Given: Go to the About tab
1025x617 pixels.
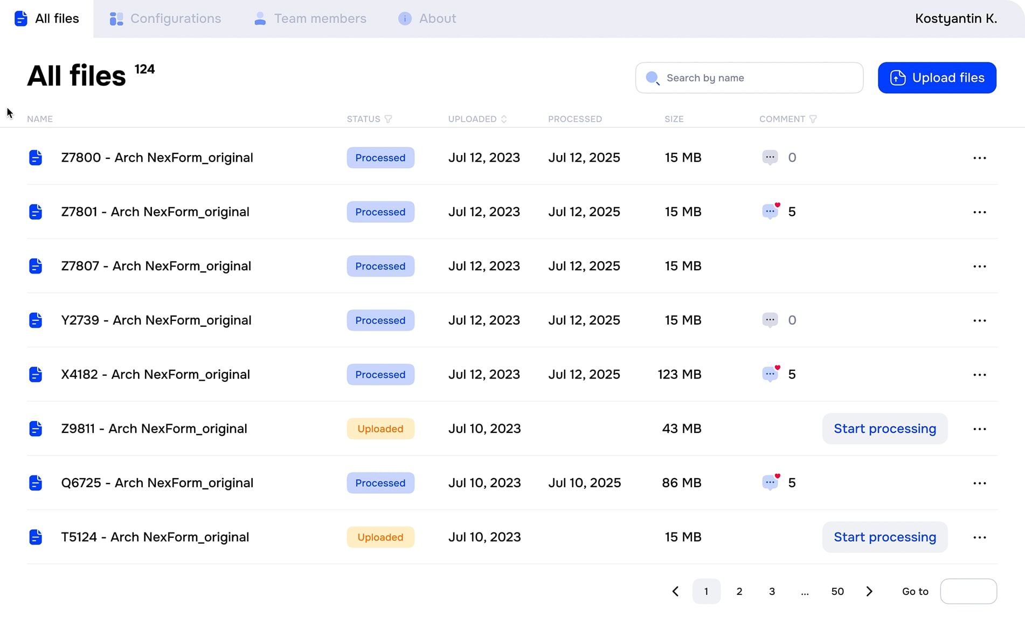Looking at the screenshot, I should click(427, 18).
